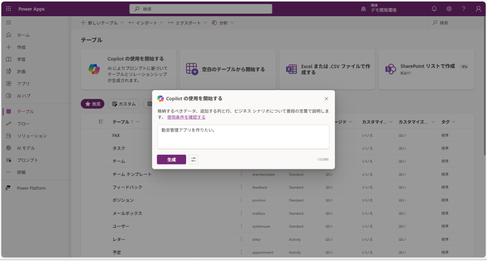487x261 pixels.
Task: Open more options for ポジション row
Action: pyautogui.click(x=241, y=200)
